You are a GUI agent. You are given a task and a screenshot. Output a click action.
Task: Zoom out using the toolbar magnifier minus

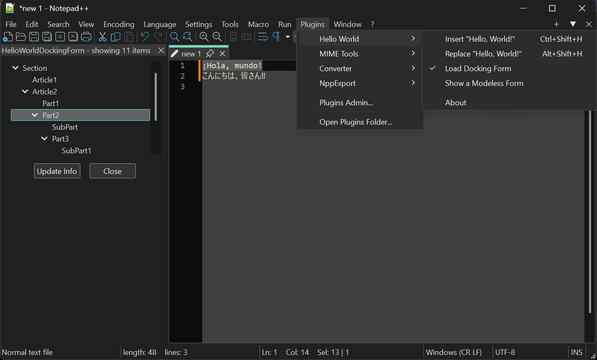point(217,37)
